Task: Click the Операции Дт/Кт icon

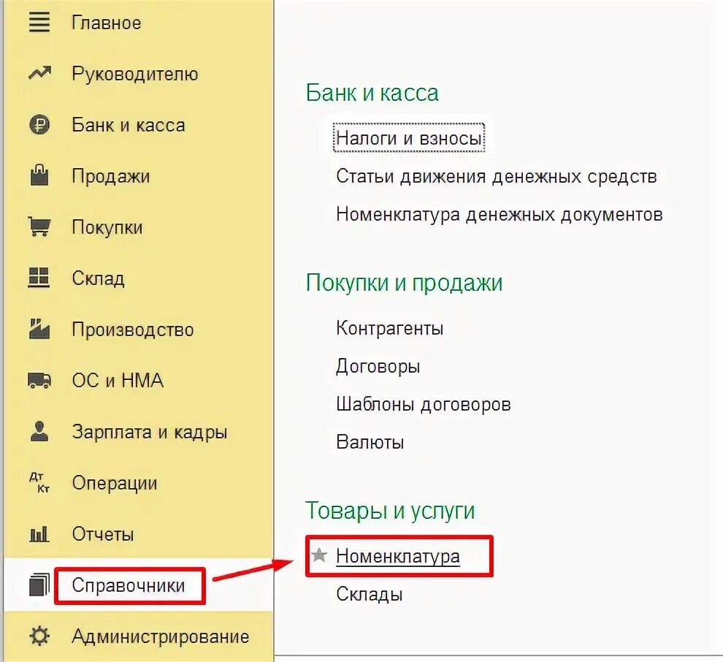Action: 39,482
